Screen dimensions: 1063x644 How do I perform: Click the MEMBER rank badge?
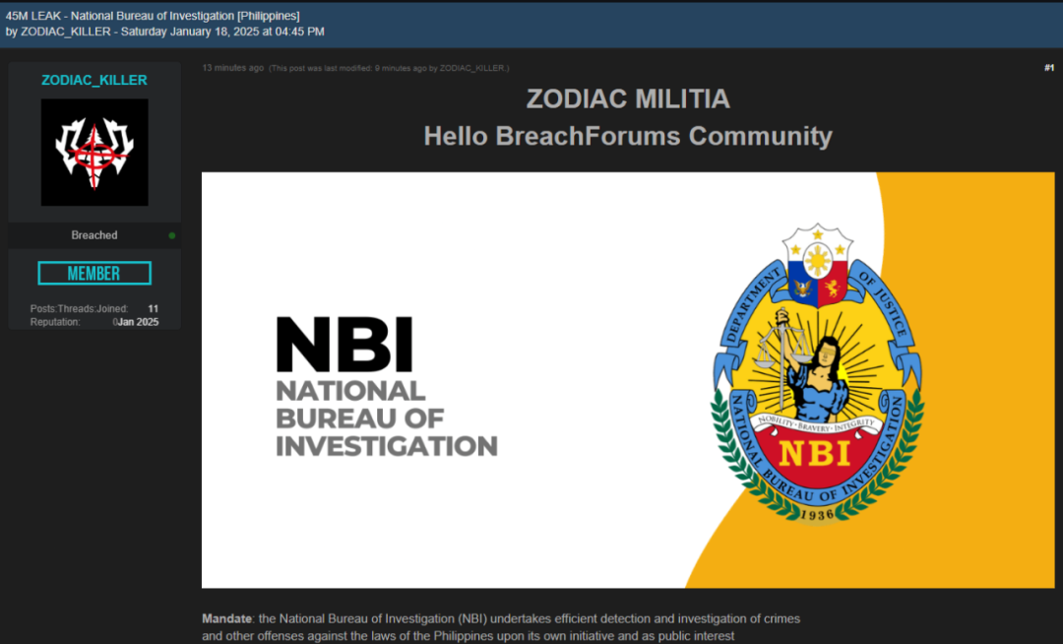(x=94, y=273)
